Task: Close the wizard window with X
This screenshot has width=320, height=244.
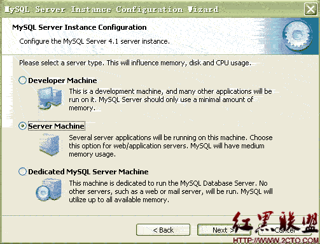Action: [x=310, y=10]
